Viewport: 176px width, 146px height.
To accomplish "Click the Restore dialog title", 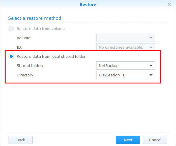I will [88, 5].
